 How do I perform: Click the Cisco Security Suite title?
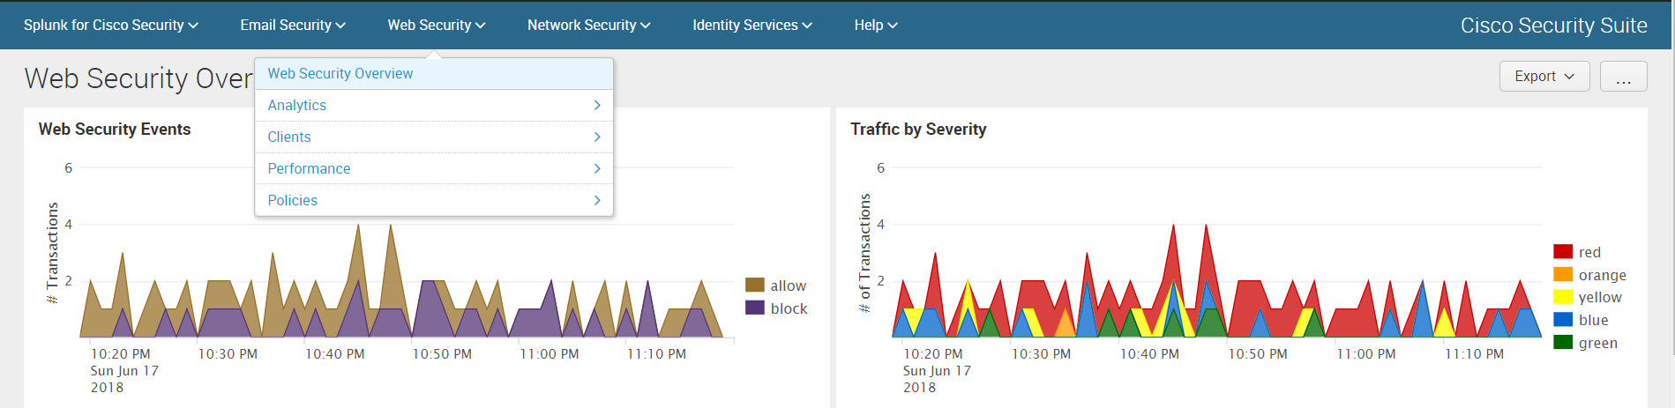(1553, 26)
